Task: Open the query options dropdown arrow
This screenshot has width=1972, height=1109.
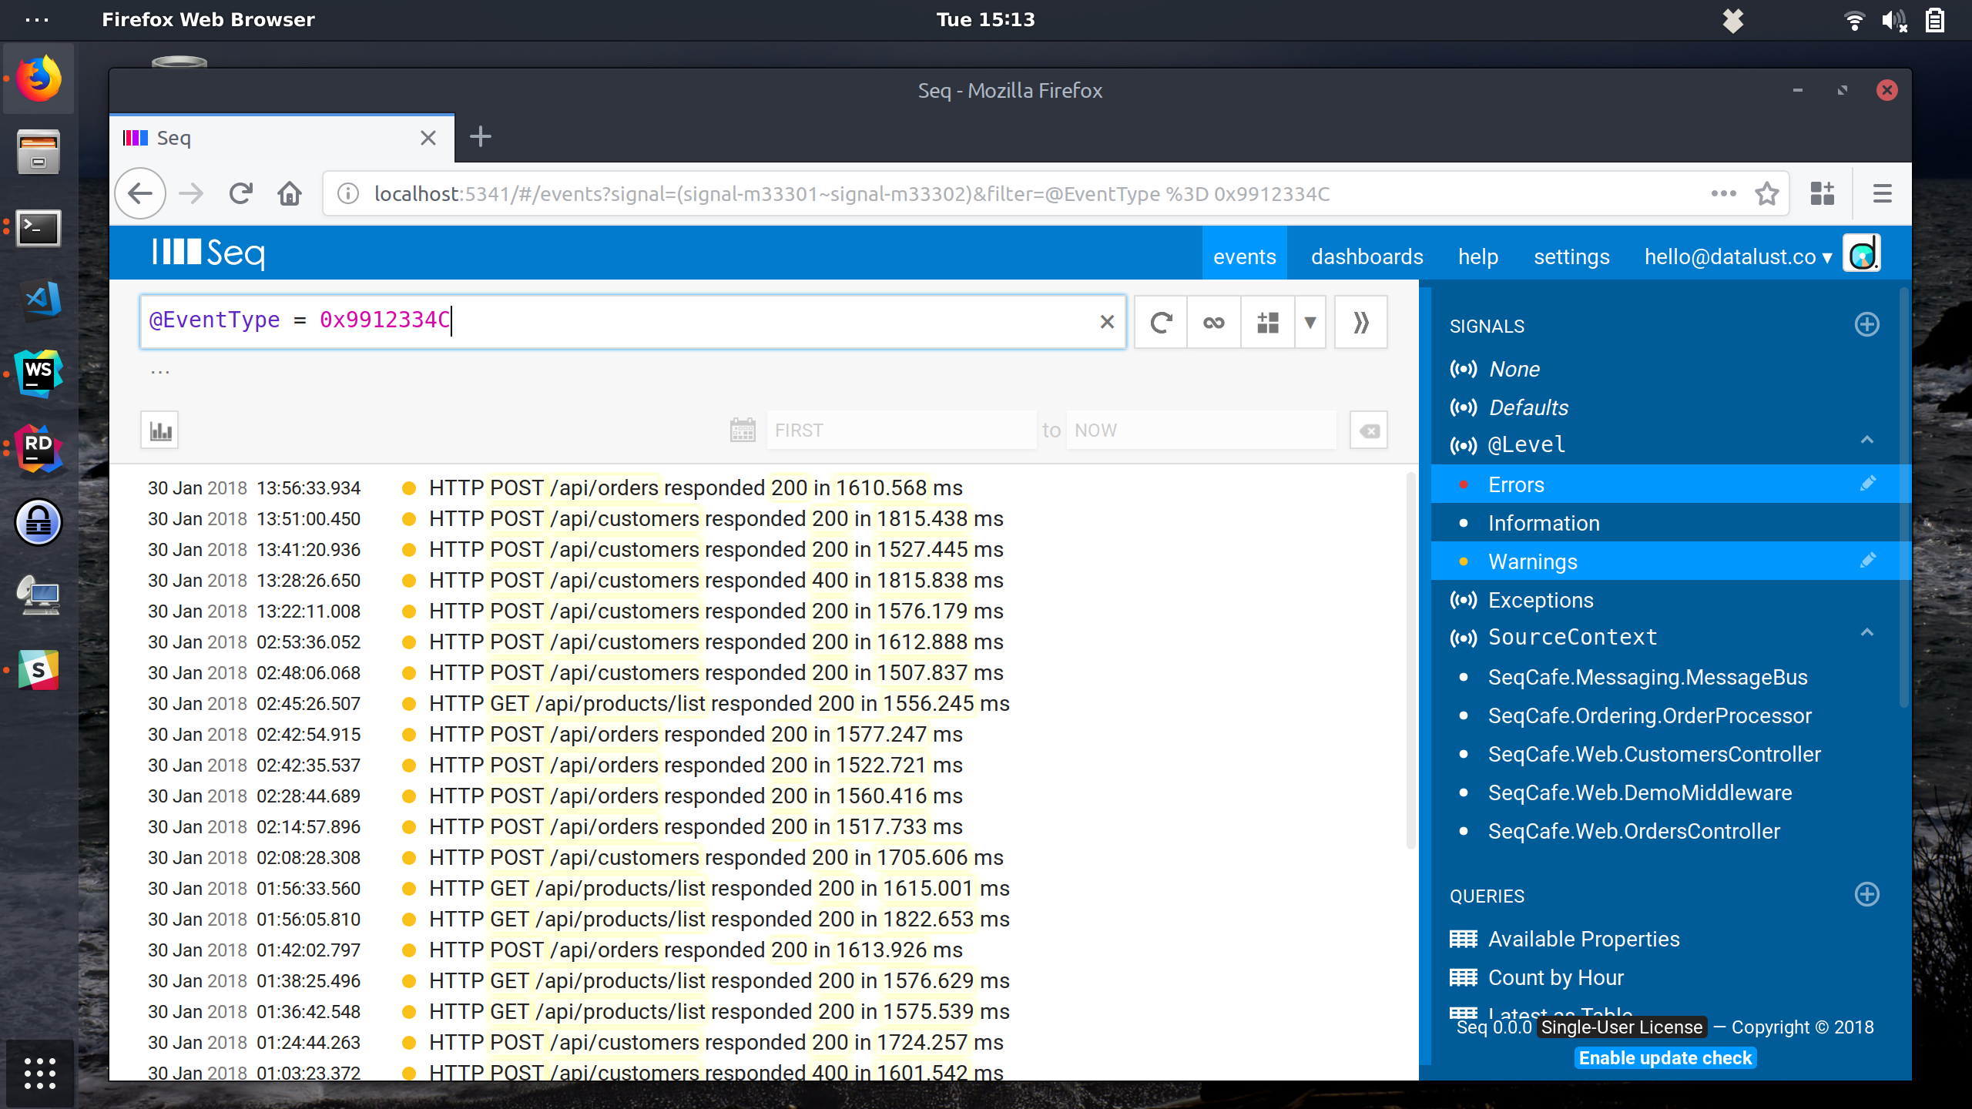Action: coord(1310,322)
